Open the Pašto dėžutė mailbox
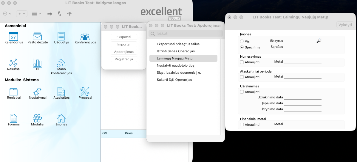The image size is (357, 162). tap(37, 36)
